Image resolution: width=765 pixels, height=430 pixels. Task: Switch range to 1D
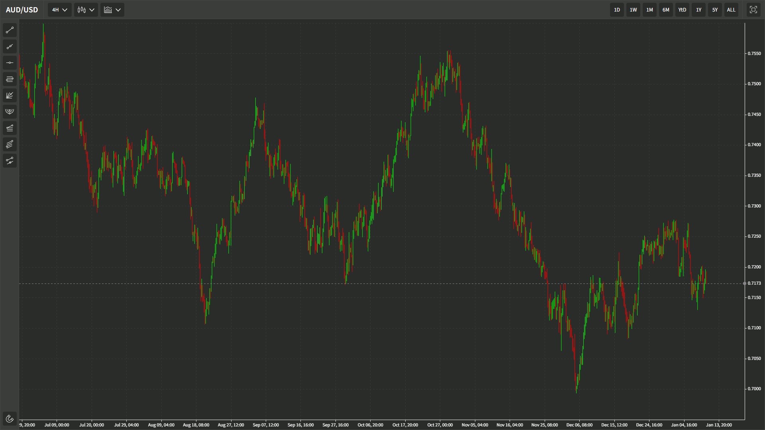617,10
